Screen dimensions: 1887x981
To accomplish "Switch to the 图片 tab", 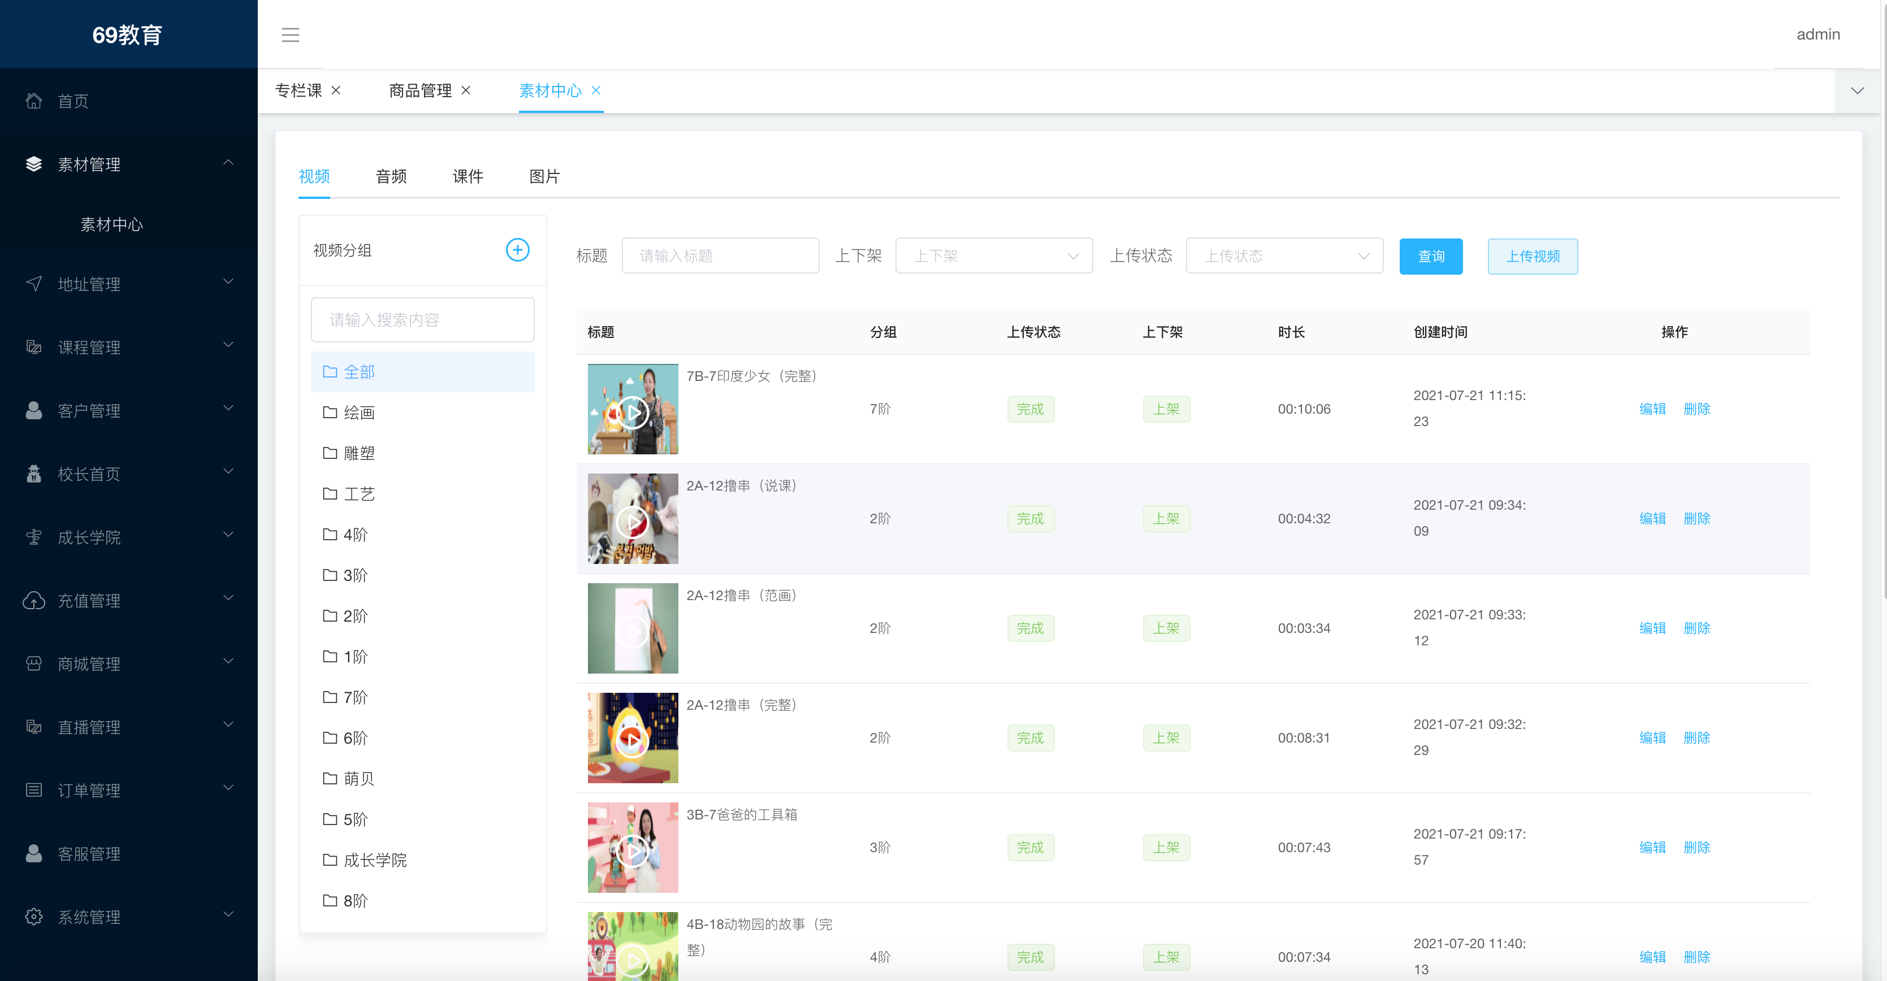I will click(544, 176).
